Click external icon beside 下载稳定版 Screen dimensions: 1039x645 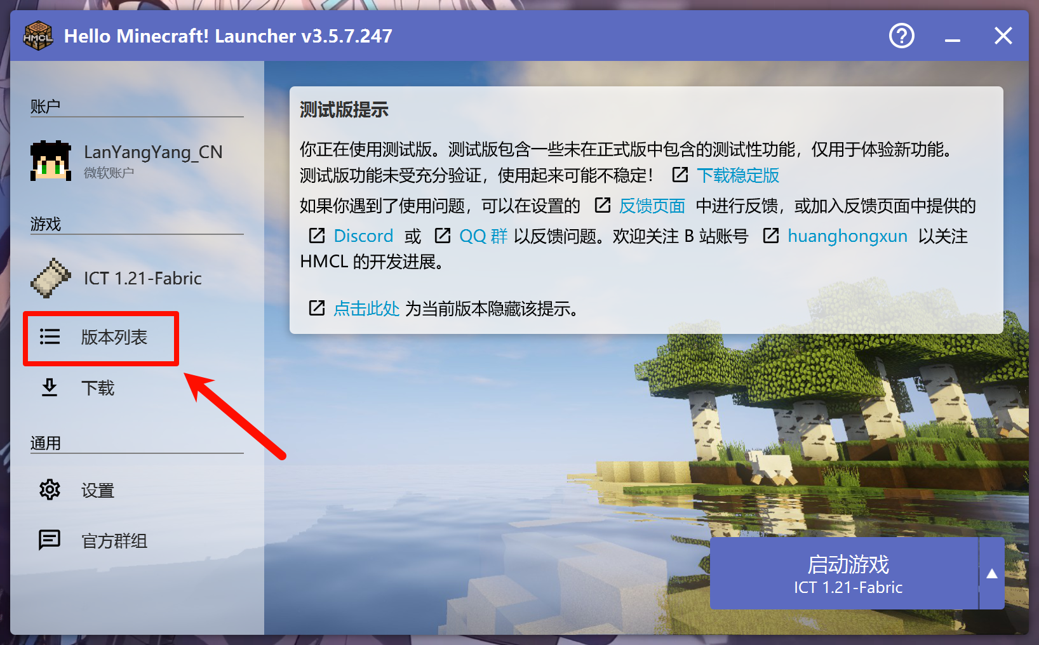[680, 175]
